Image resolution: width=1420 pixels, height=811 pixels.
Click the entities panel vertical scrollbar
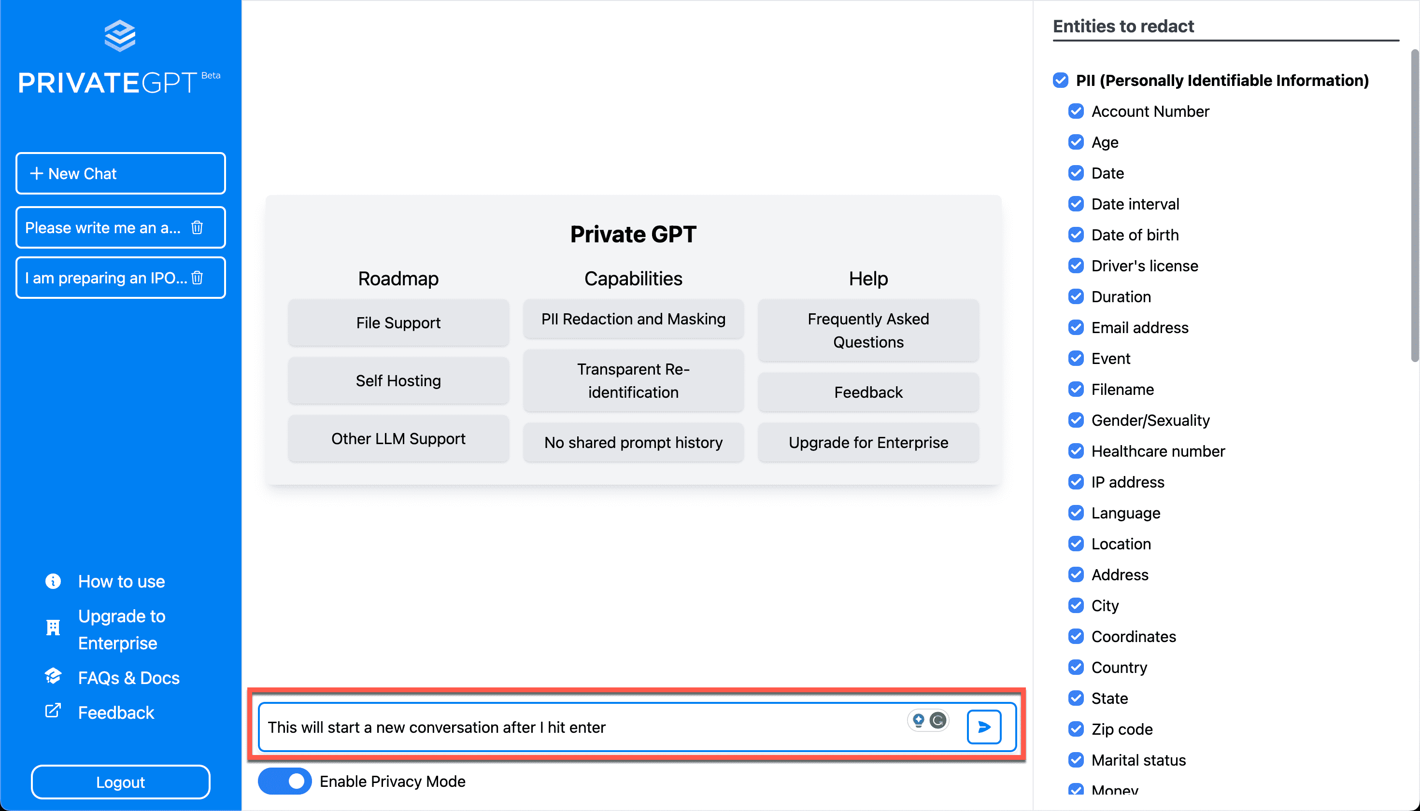click(1414, 206)
